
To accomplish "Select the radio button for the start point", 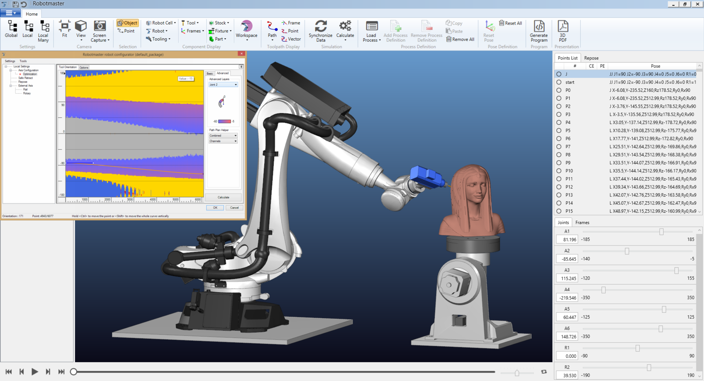I will (559, 82).
